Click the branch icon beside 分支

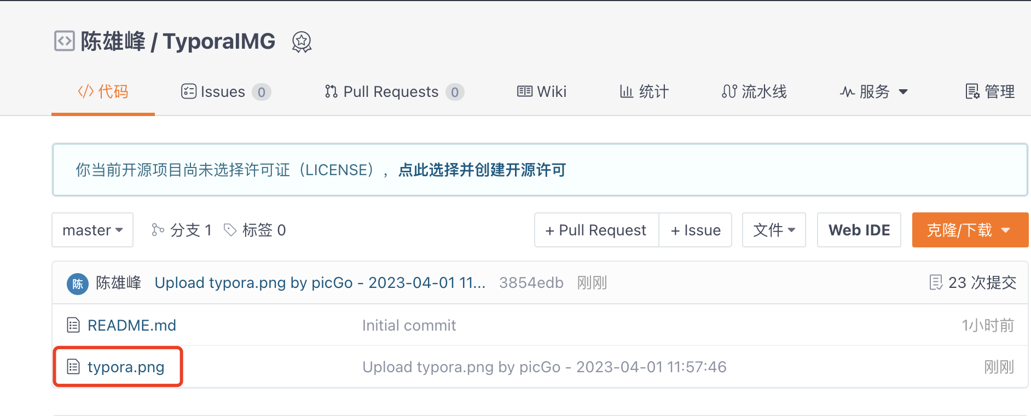point(158,230)
